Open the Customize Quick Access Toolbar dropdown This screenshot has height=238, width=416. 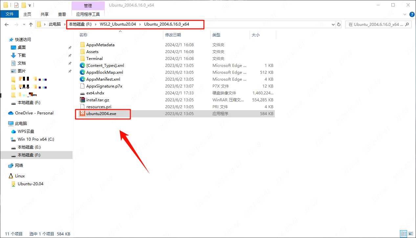30,6
